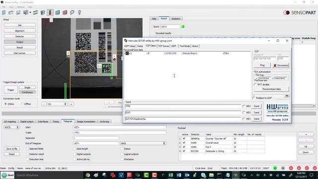Enable the Execution time checkbox

[27, 159]
